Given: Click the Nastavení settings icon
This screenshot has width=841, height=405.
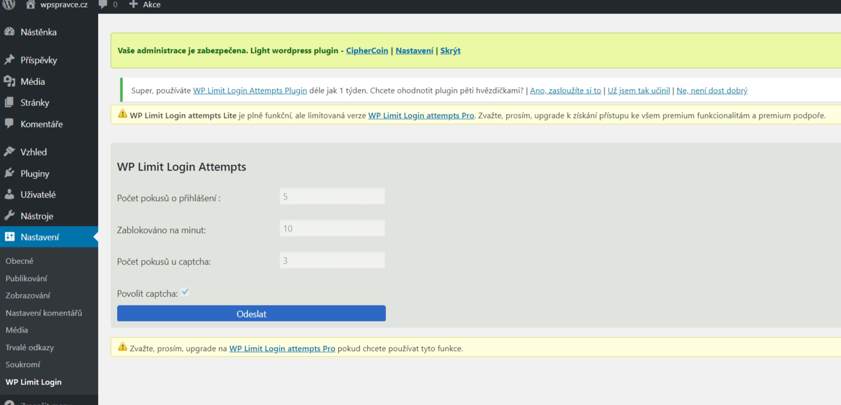Looking at the screenshot, I should tap(10, 237).
